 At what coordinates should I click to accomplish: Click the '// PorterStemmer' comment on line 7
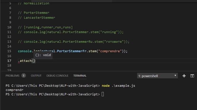pos(34,13)
